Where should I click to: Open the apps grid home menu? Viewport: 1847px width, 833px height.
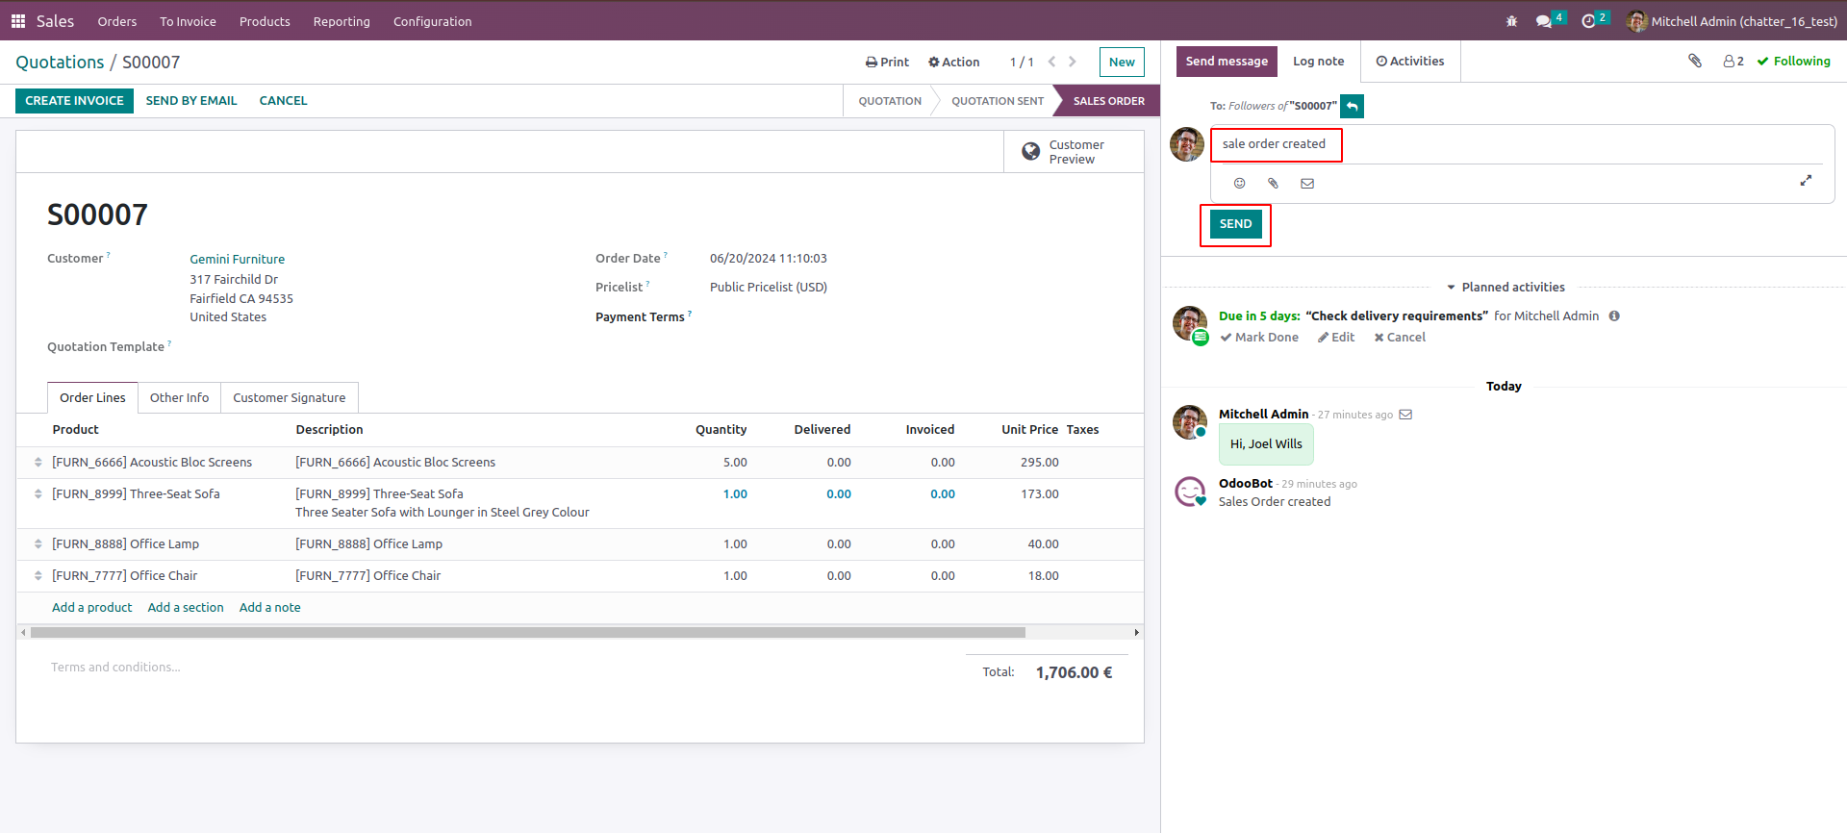[x=17, y=21]
